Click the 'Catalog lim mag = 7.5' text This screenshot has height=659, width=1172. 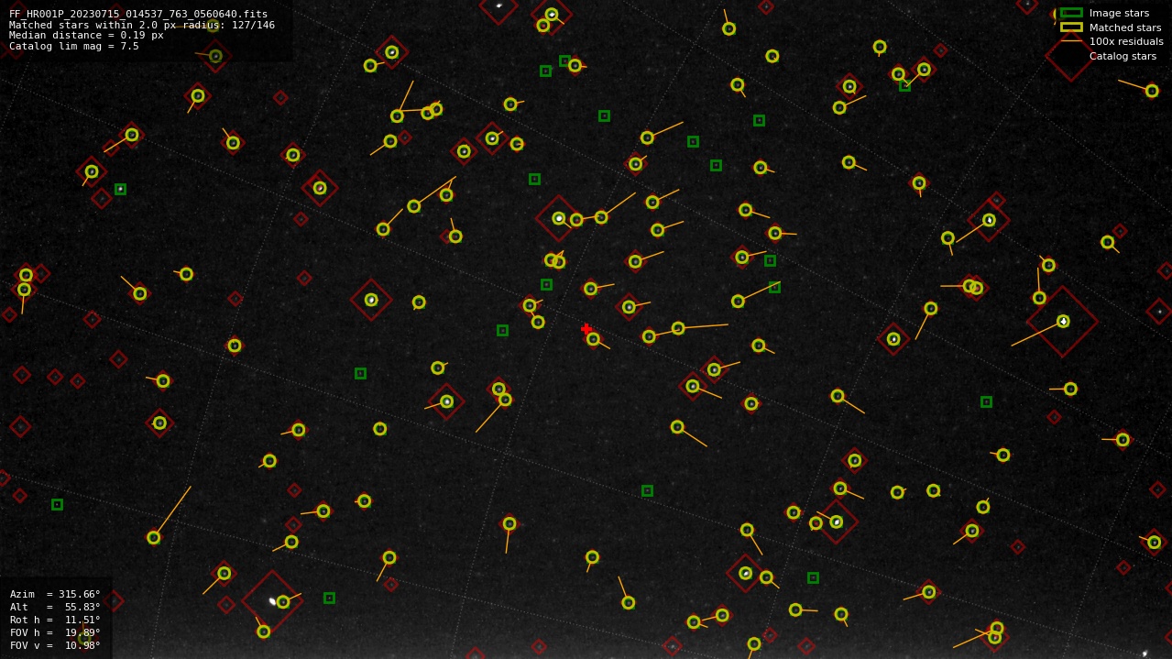tap(74, 47)
